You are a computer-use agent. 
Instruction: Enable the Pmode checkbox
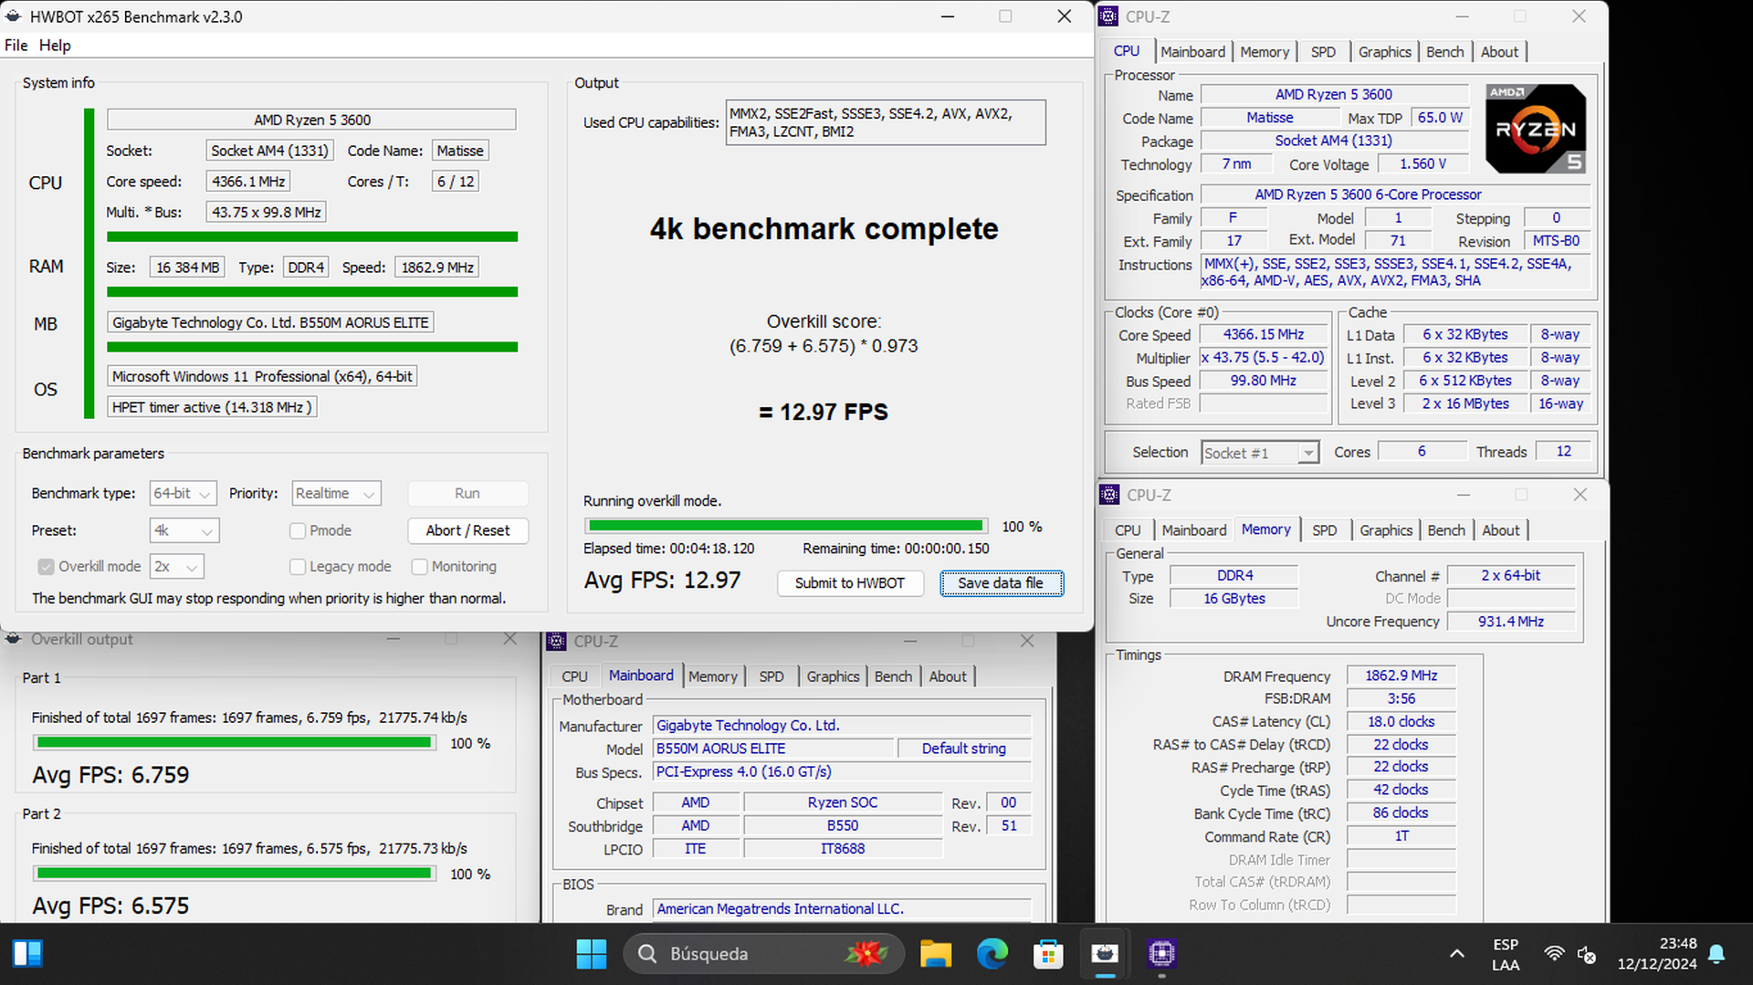[298, 530]
